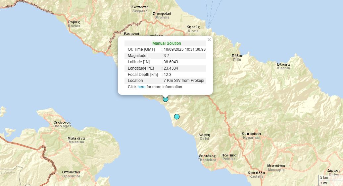Click the 5 km scale bar label
This screenshot has width=343, height=186.
click(x=324, y=178)
